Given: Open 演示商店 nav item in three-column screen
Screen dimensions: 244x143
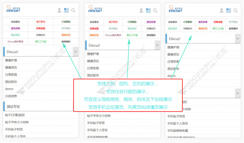Looking at the screenshot, I should click(40, 22).
